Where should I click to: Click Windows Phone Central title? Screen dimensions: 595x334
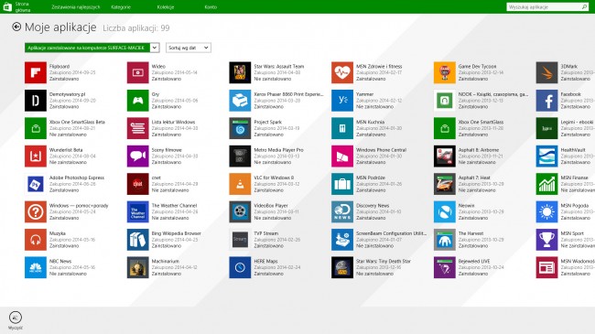pos(382,150)
